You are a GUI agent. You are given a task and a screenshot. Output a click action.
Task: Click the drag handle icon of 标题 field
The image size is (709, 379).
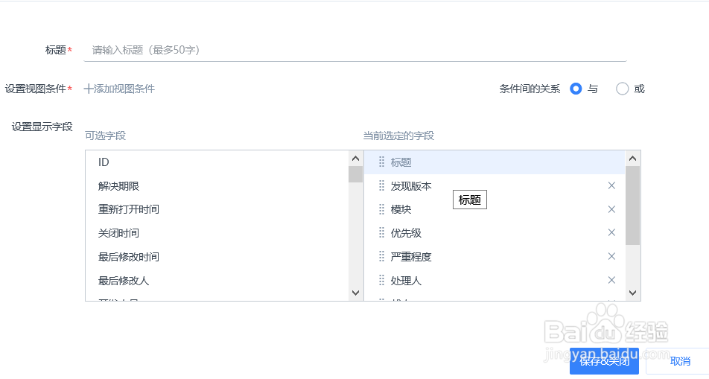pyautogui.click(x=381, y=162)
